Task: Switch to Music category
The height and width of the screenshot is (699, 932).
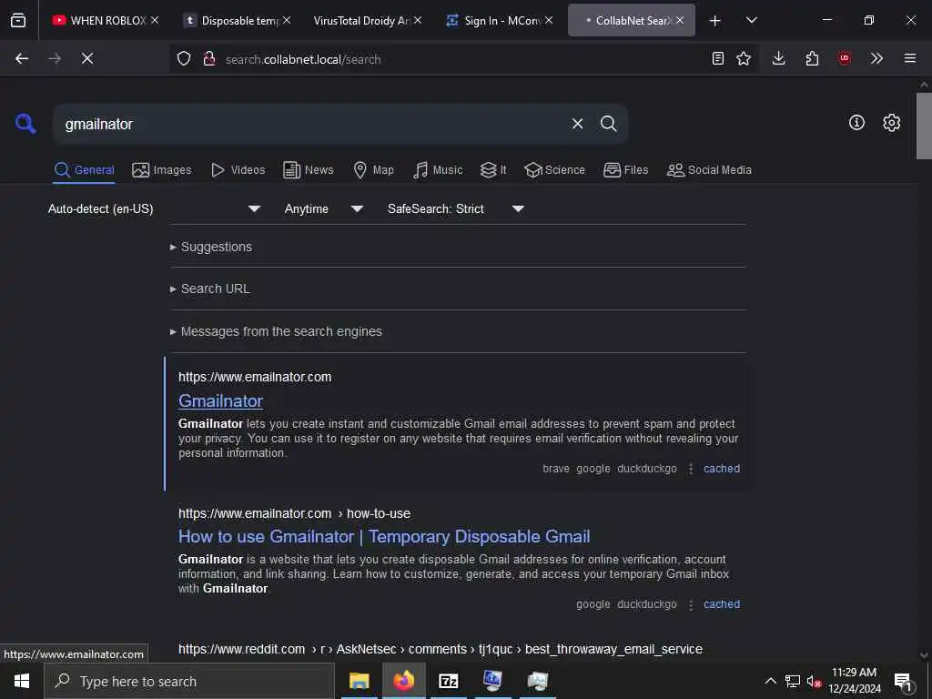Action: (x=438, y=170)
